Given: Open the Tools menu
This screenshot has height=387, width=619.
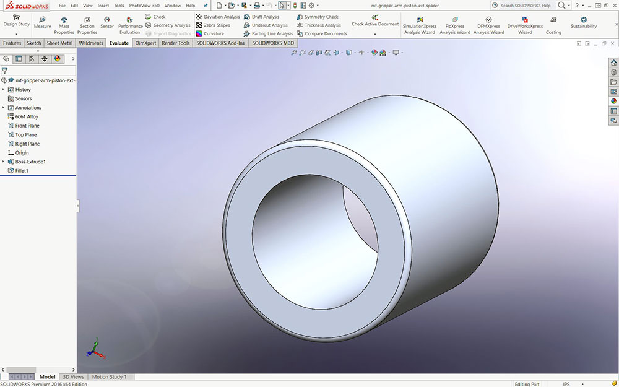Looking at the screenshot, I should 119,6.
